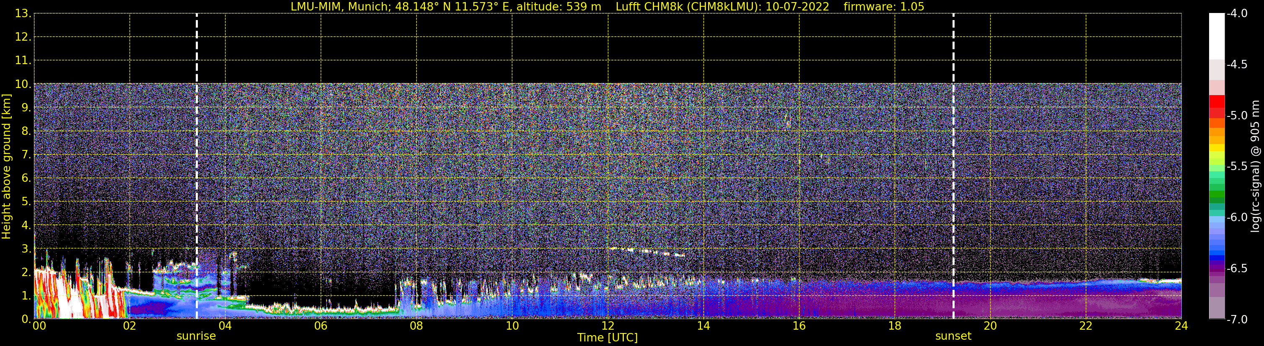This screenshot has width=1264, height=346.
Task: Click the white segment at top of colorbar
Action: [x=1217, y=37]
